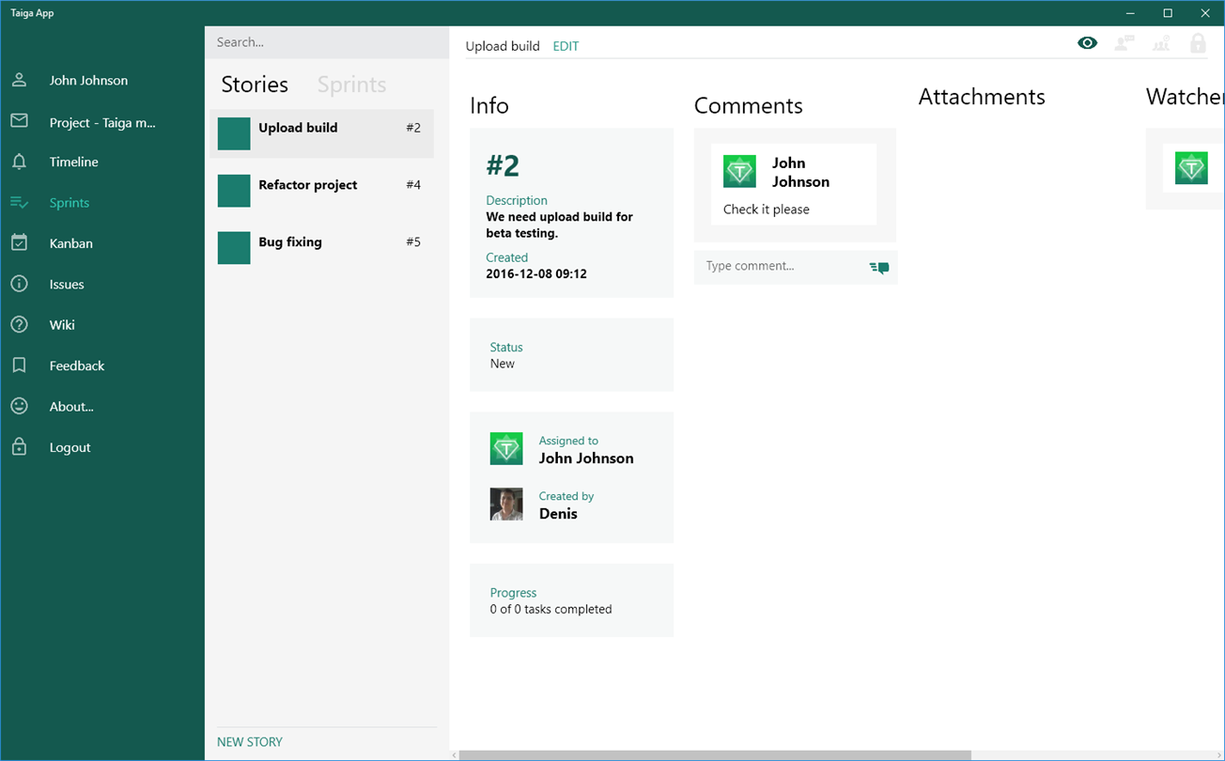Select the Stories tab
This screenshot has height=761, width=1225.
[255, 85]
